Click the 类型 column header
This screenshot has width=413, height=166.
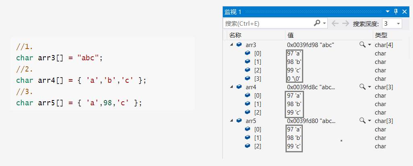380,35
